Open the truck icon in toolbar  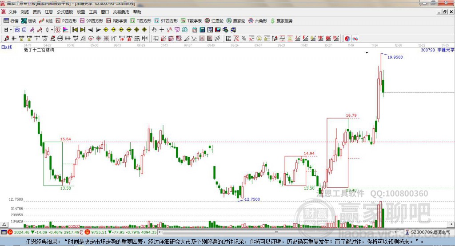click(x=233, y=30)
